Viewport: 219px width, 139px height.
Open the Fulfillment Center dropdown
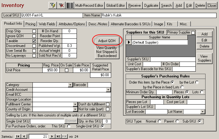tap(75, 104)
